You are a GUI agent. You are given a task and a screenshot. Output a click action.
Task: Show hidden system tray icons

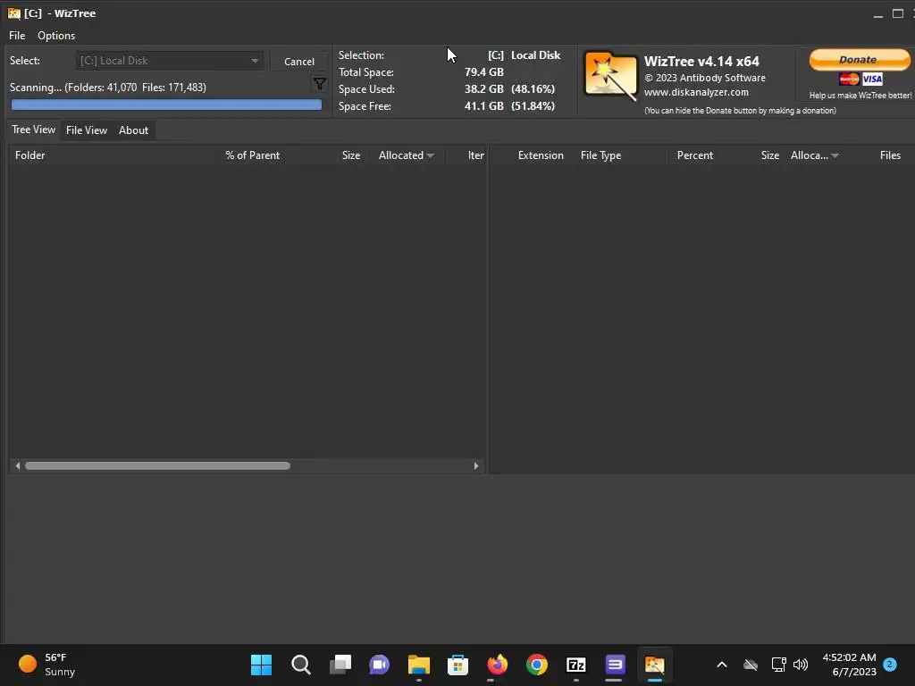point(722,665)
